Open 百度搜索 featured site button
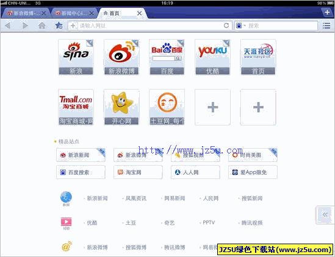 click(x=81, y=172)
